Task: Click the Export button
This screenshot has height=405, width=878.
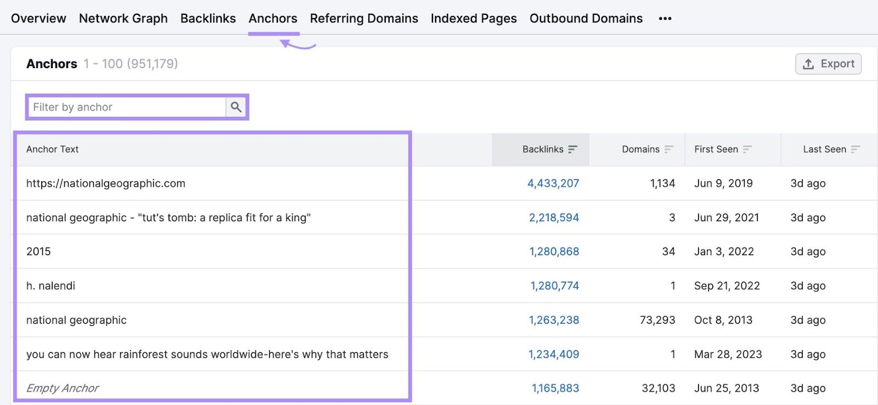Action: (828, 64)
